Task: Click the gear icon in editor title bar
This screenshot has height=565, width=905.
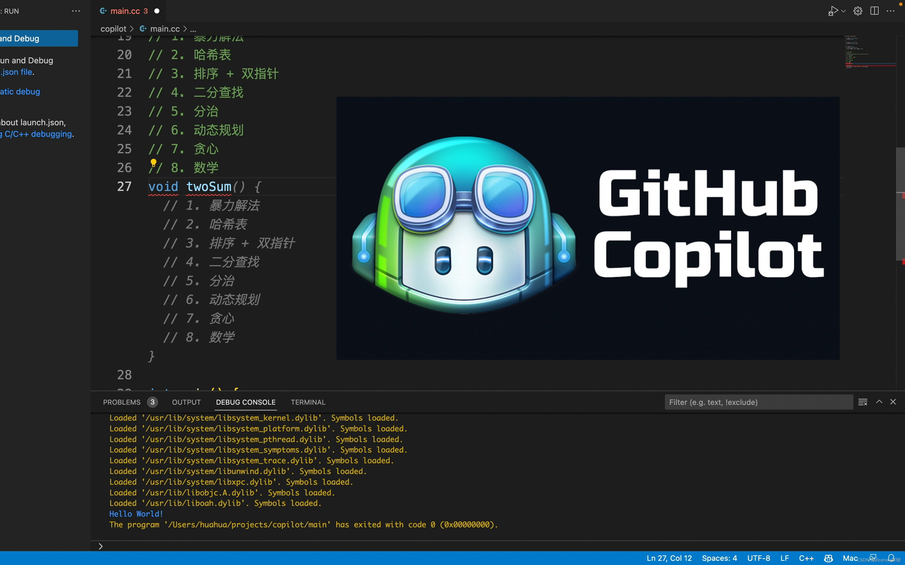Action: (x=858, y=11)
